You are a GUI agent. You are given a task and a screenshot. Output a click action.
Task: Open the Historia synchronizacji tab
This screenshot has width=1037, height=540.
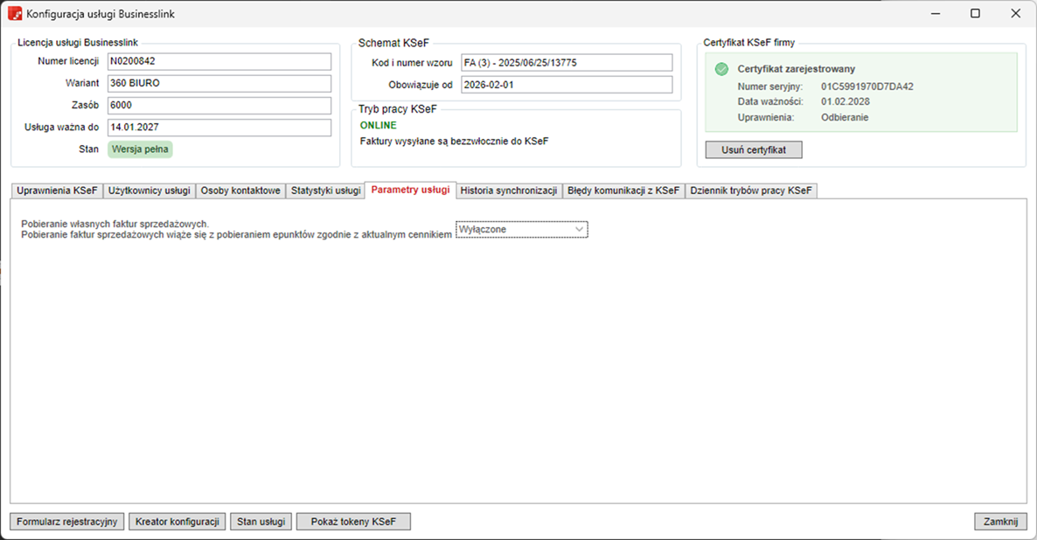508,190
